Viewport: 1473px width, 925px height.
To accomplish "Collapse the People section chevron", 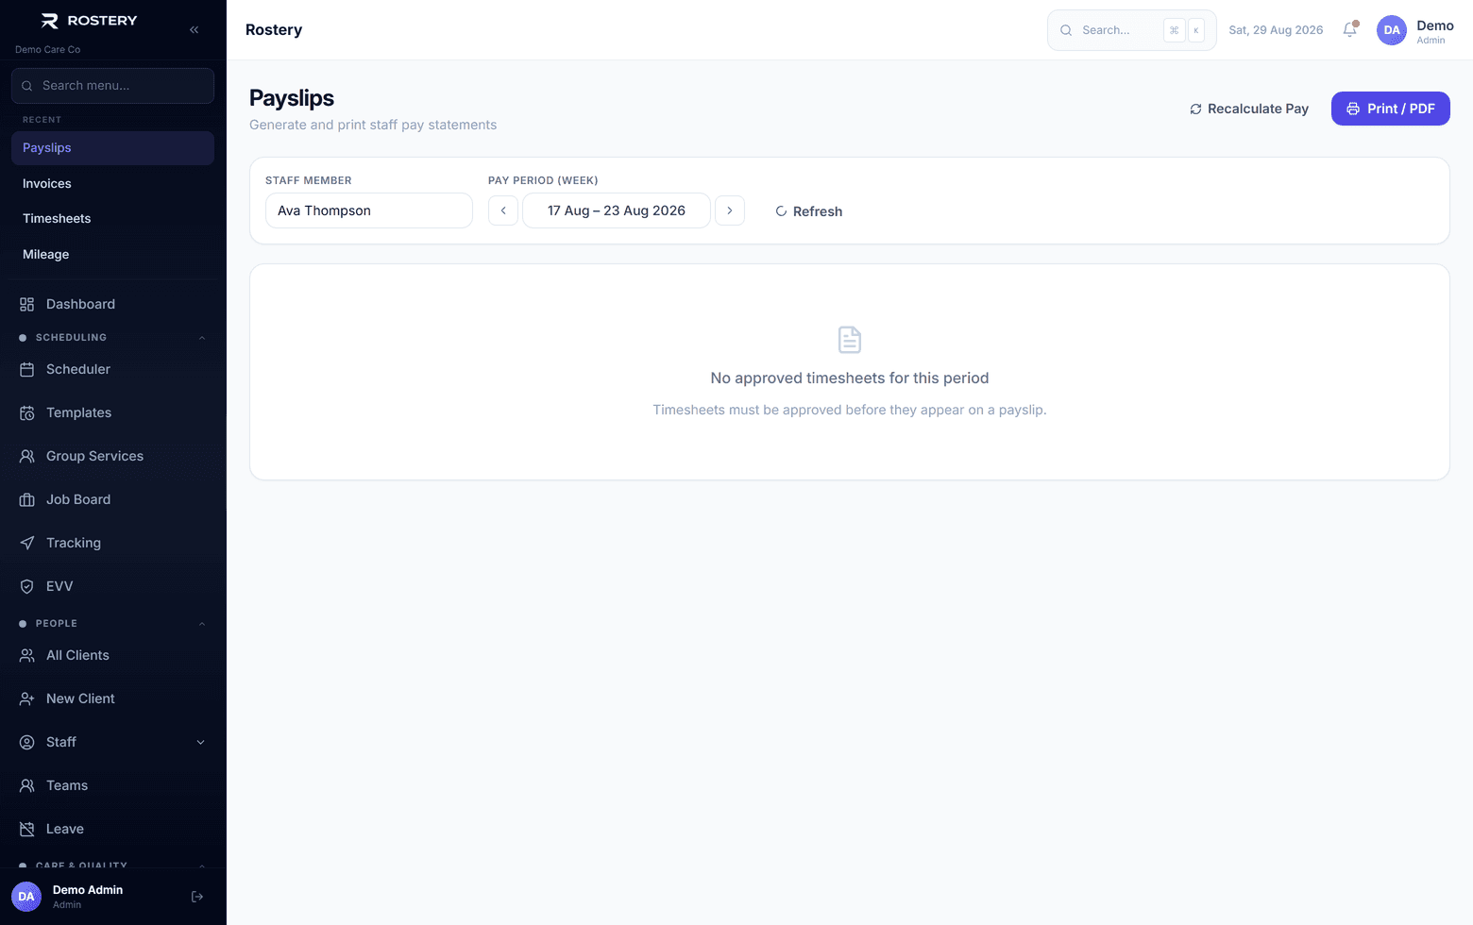I will pyautogui.click(x=201, y=624).
